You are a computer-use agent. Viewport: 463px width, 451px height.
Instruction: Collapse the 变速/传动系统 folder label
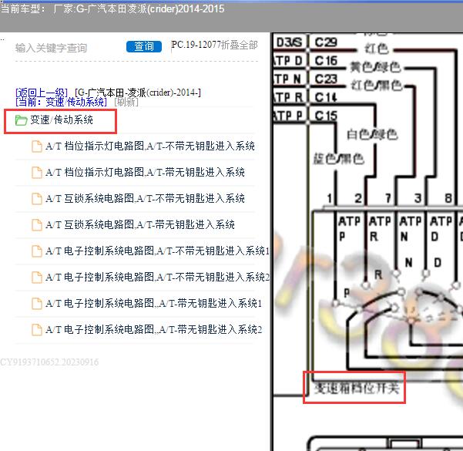click(x=62, y=119)
